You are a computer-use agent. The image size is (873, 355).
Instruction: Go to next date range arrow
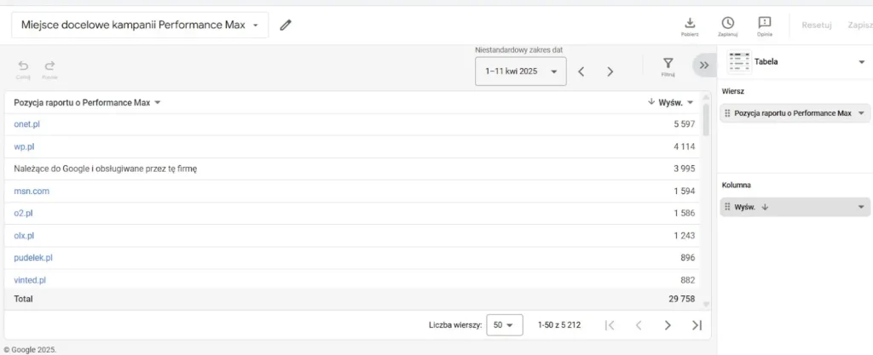pos(610,72)
